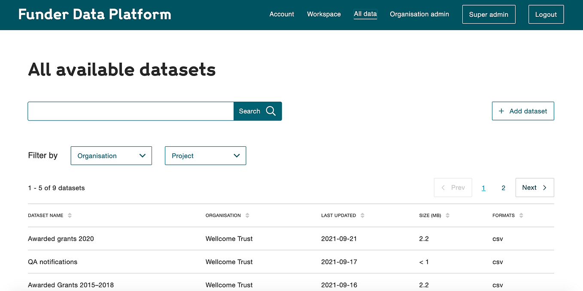This screenshot has height=291, width=583.
Task: Open the Workspace section
Action: click(x=324, y=14)
